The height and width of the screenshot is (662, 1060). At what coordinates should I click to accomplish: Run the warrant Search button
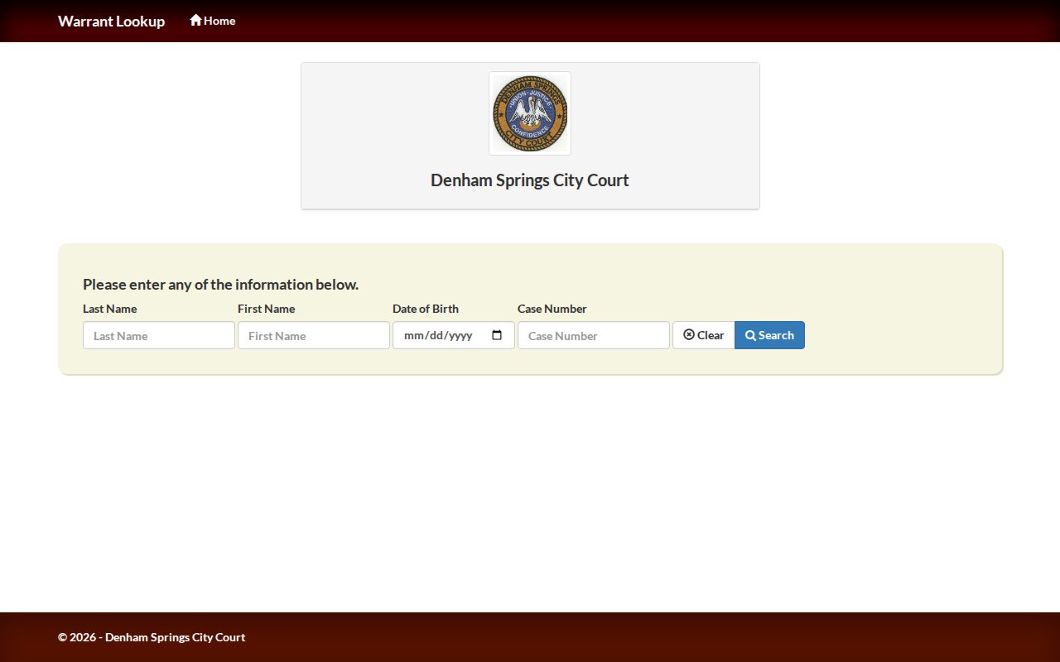pyautogui.click(x=769, y=335)
